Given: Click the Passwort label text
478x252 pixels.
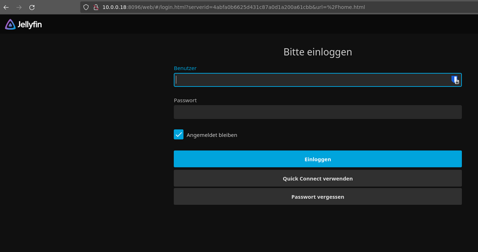Looking at the screenshot, I should (185, 100).
